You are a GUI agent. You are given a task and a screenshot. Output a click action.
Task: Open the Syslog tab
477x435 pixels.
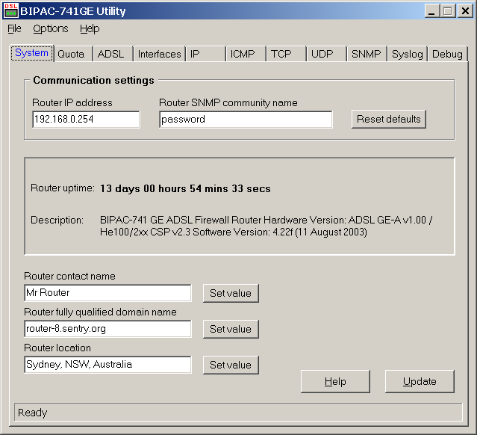pyautogui.click(x=408, y=54)
